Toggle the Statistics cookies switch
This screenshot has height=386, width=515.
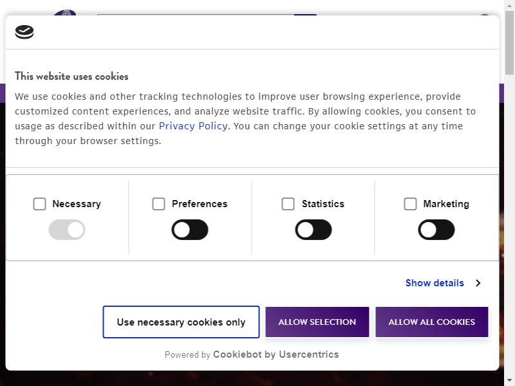click(314, 230)
